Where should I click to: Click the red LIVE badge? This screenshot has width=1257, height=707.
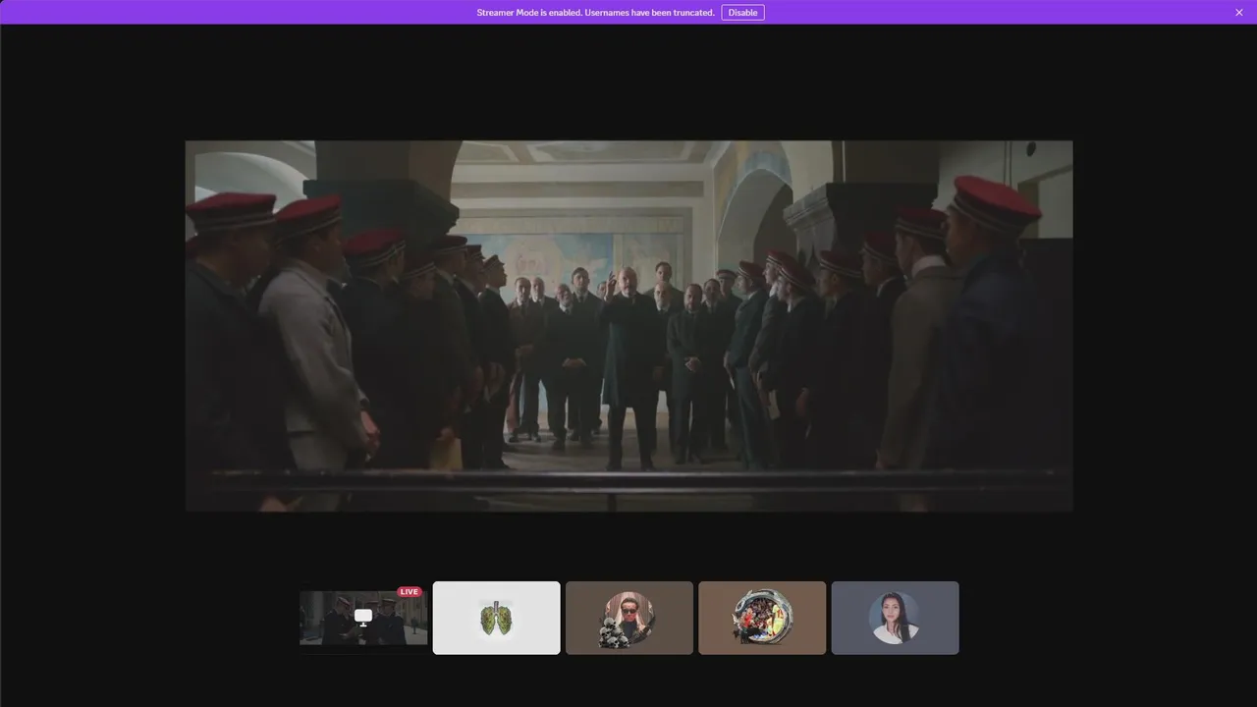[410, 592]
